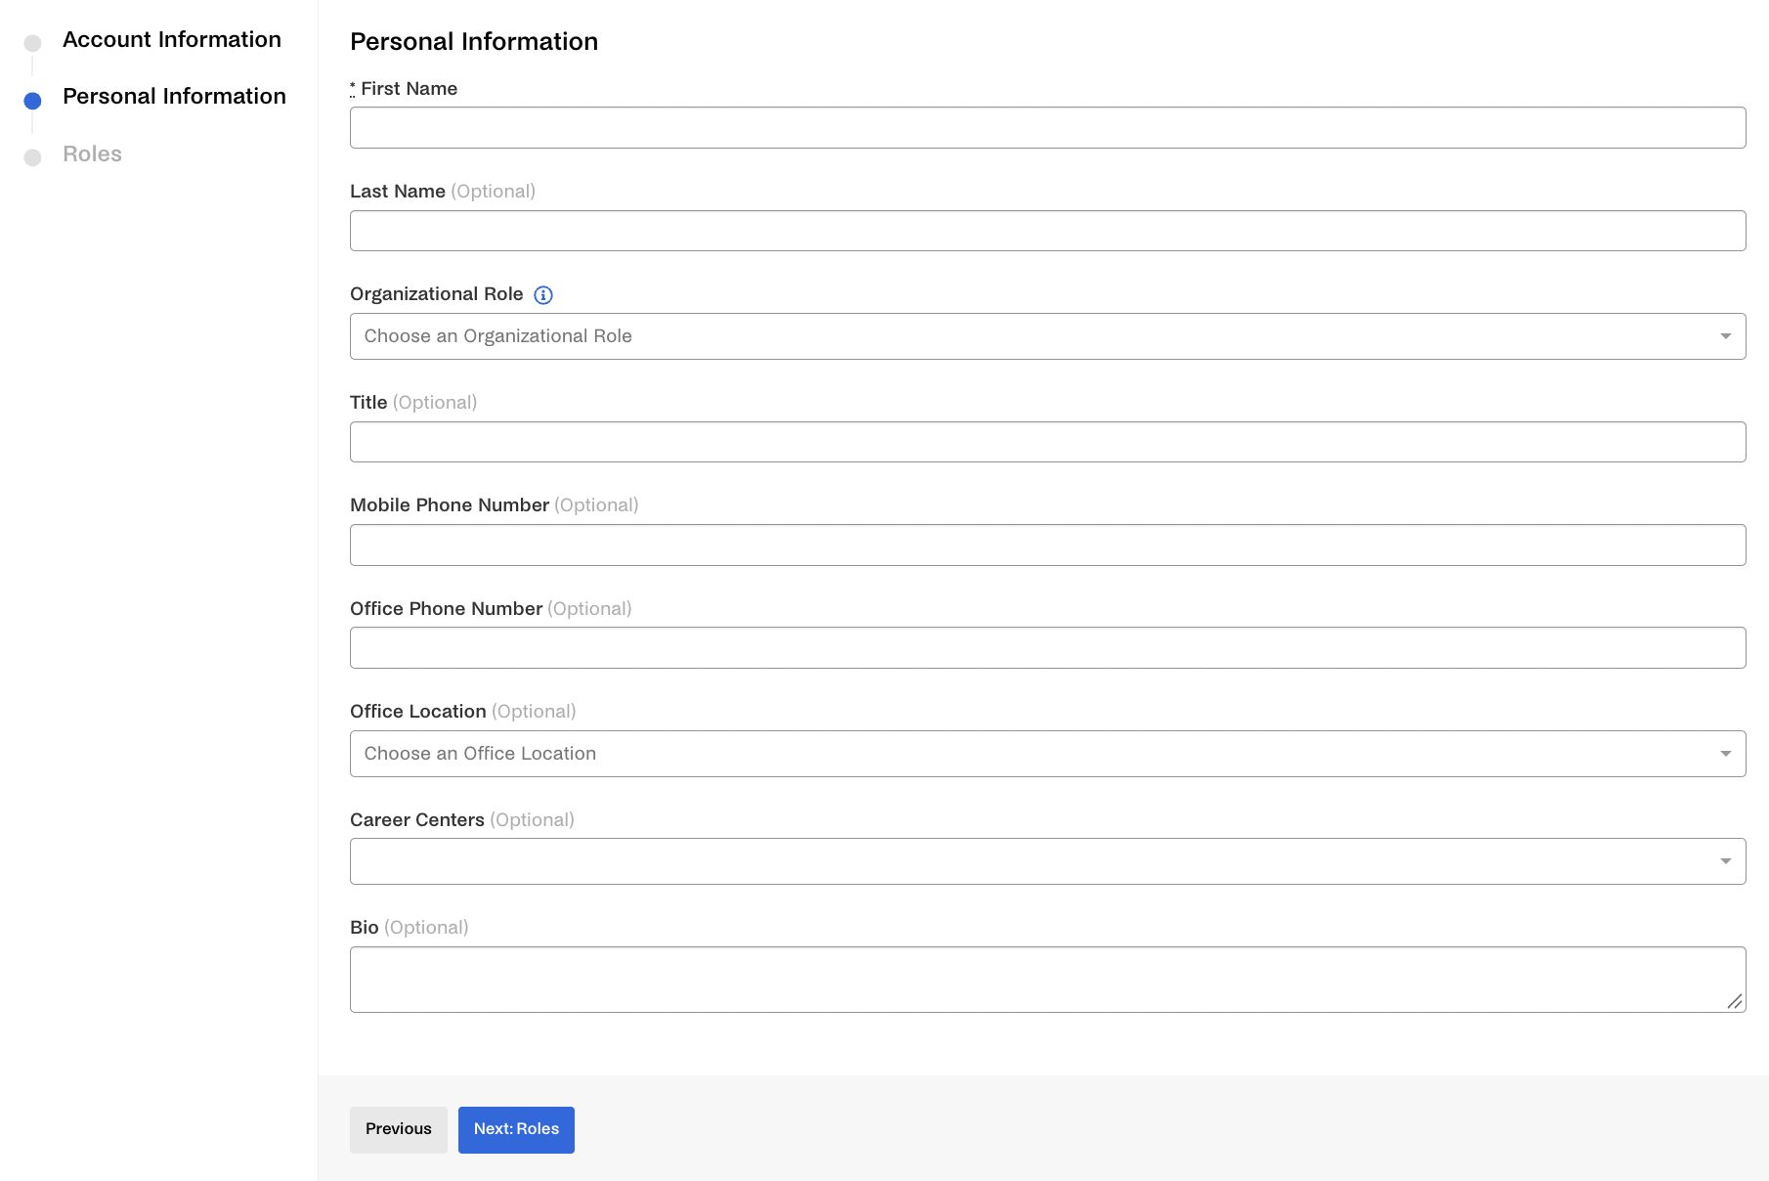Select the Personal Information step
Viewport: 1769px width, 1181px height.
(x=174, y=97)
